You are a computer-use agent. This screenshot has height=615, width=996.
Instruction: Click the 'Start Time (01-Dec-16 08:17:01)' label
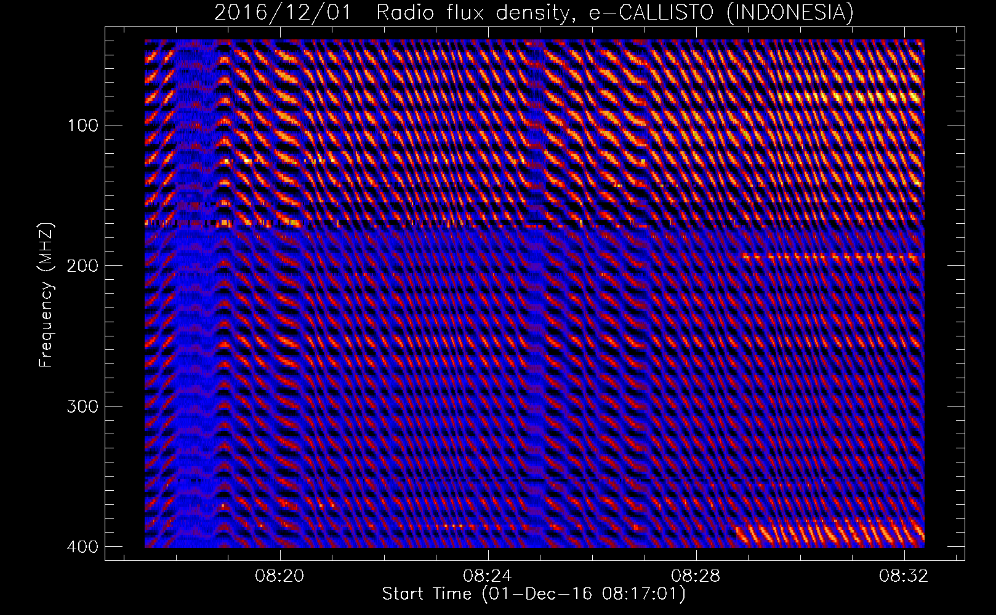click(534, 595)
